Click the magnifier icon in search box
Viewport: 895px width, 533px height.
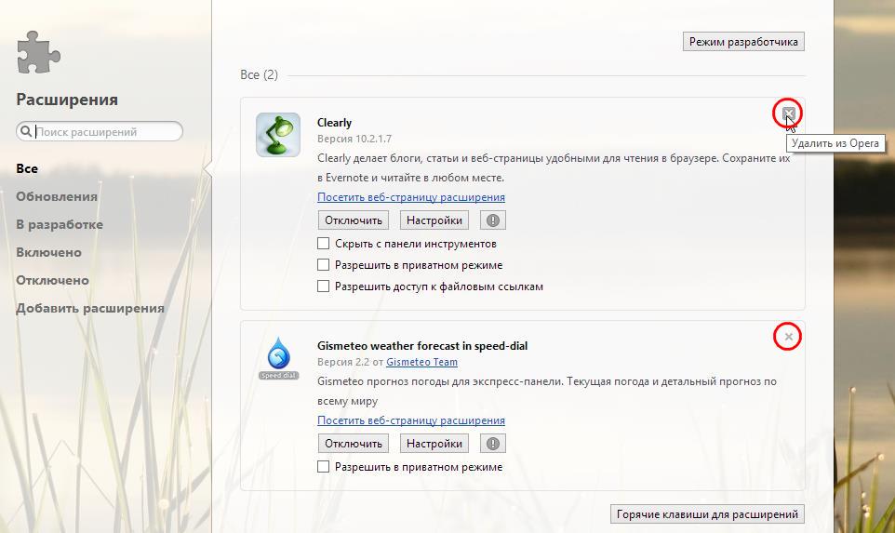[x=26, y=131]
